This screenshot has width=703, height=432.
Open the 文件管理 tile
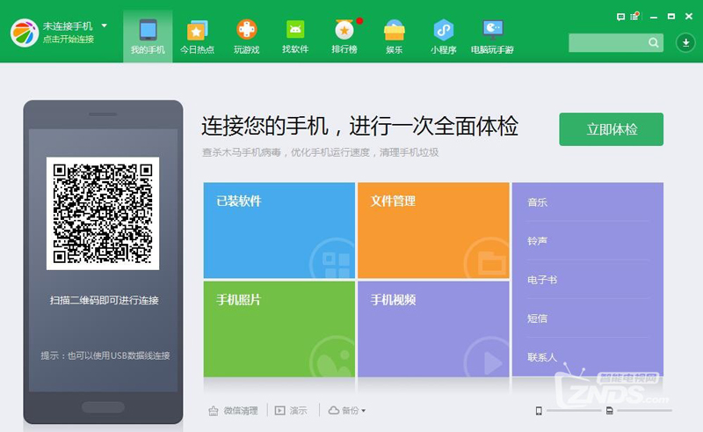(433, 231)
